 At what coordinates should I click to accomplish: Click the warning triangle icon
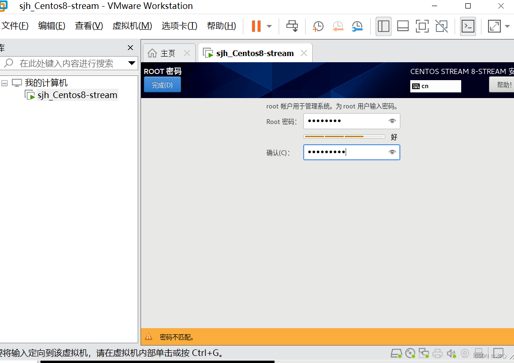coord(149,337)
